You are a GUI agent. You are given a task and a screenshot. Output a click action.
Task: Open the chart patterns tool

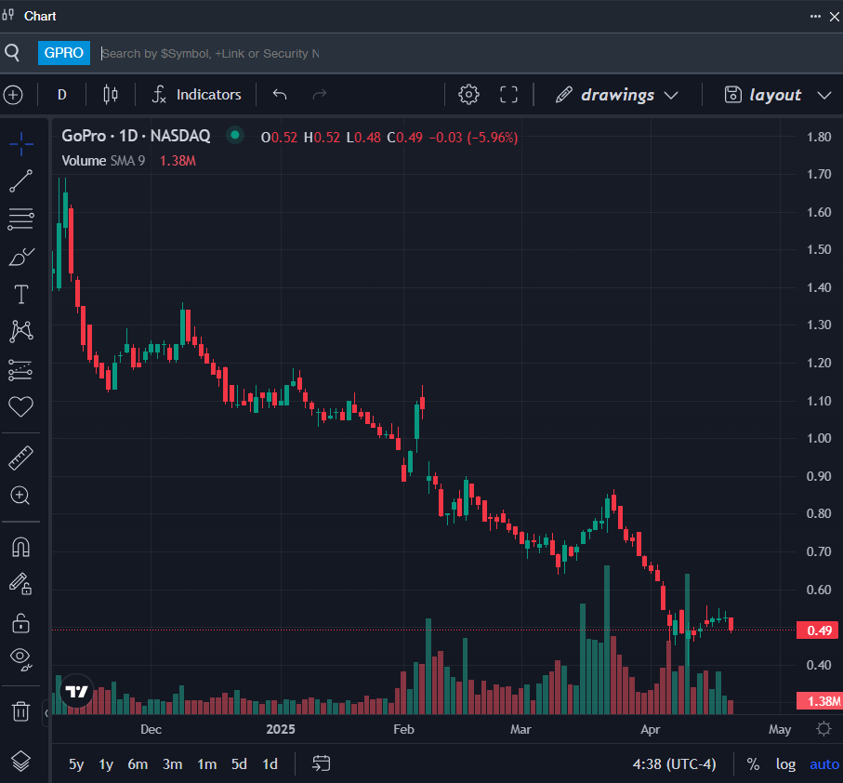point(21,331)
